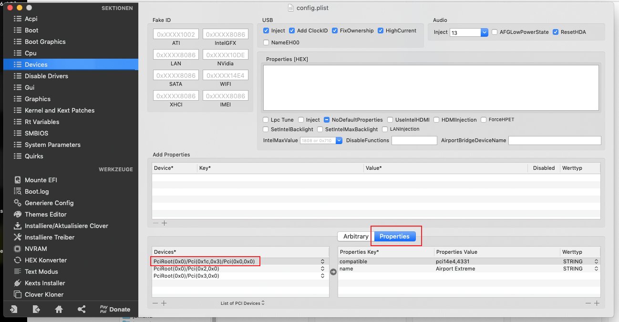
Task: Switch to the Arbitrary tab
Action: [355, 236]
